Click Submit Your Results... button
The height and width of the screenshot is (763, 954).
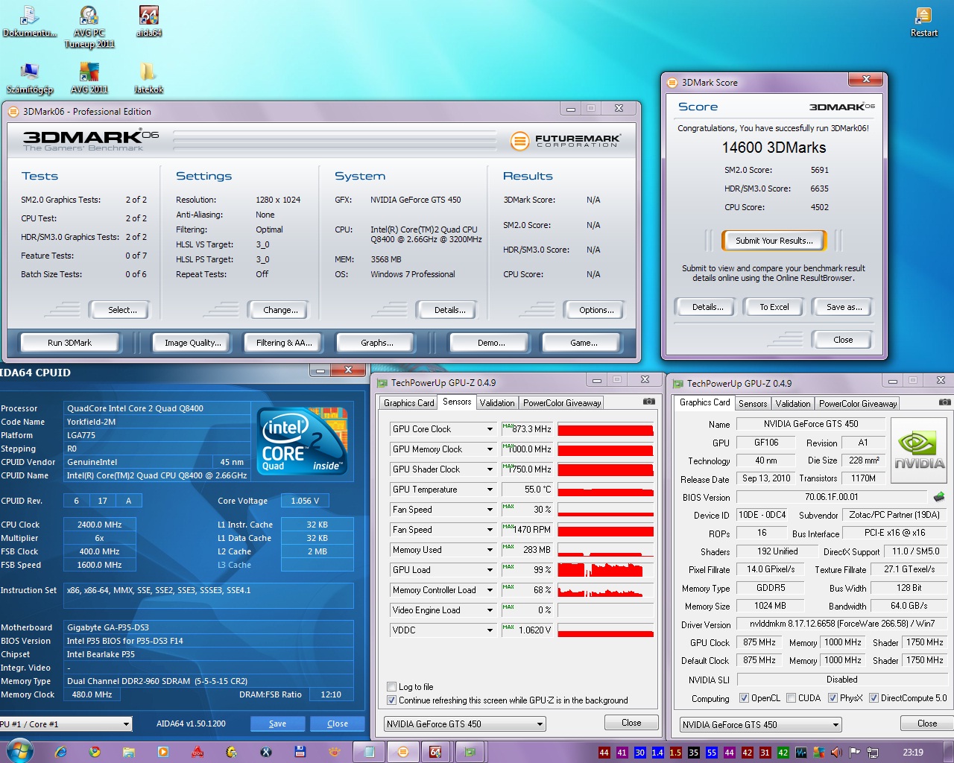pyautogui.click(x=774, y=241)
